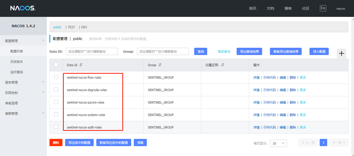The height and width of the screenshot is (156, 354).
Task: Sort by 归属应用 column arrows
Action: [223, 65]
